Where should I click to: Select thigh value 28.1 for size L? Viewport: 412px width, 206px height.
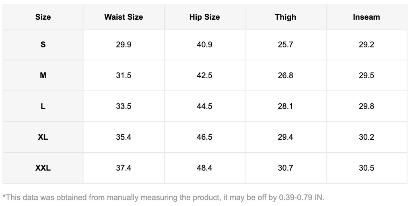click(x=285, y=106)
